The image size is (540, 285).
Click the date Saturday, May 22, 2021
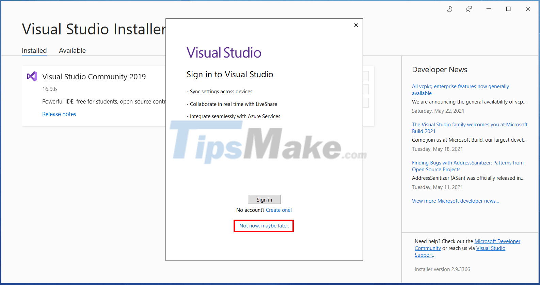pos(438,111)
